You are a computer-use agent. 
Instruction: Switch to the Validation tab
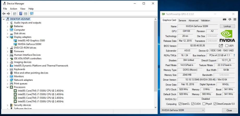coord(205,20)
